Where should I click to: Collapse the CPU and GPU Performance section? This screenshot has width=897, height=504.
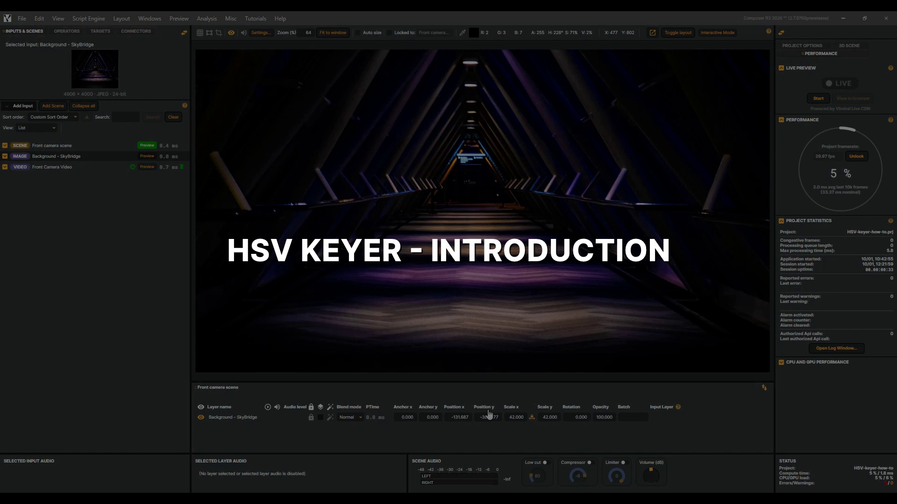coord(781,362)
